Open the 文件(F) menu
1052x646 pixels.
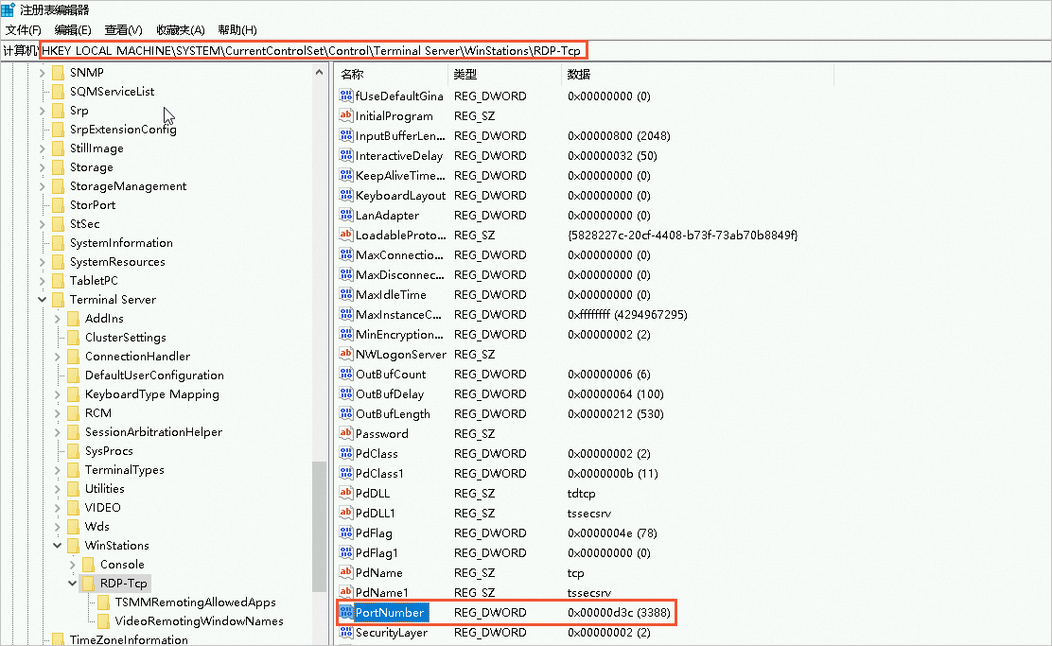(24, 30)
